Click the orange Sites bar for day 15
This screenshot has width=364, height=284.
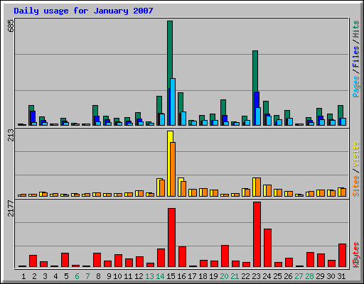tap(173, 169)
